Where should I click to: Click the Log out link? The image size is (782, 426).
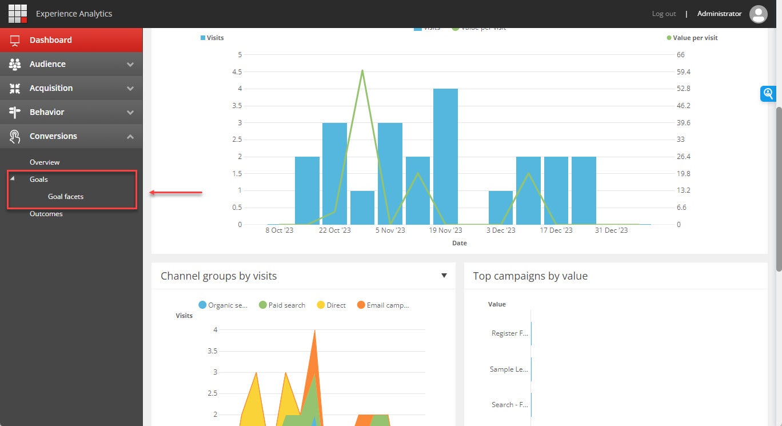tap(664, 13)
